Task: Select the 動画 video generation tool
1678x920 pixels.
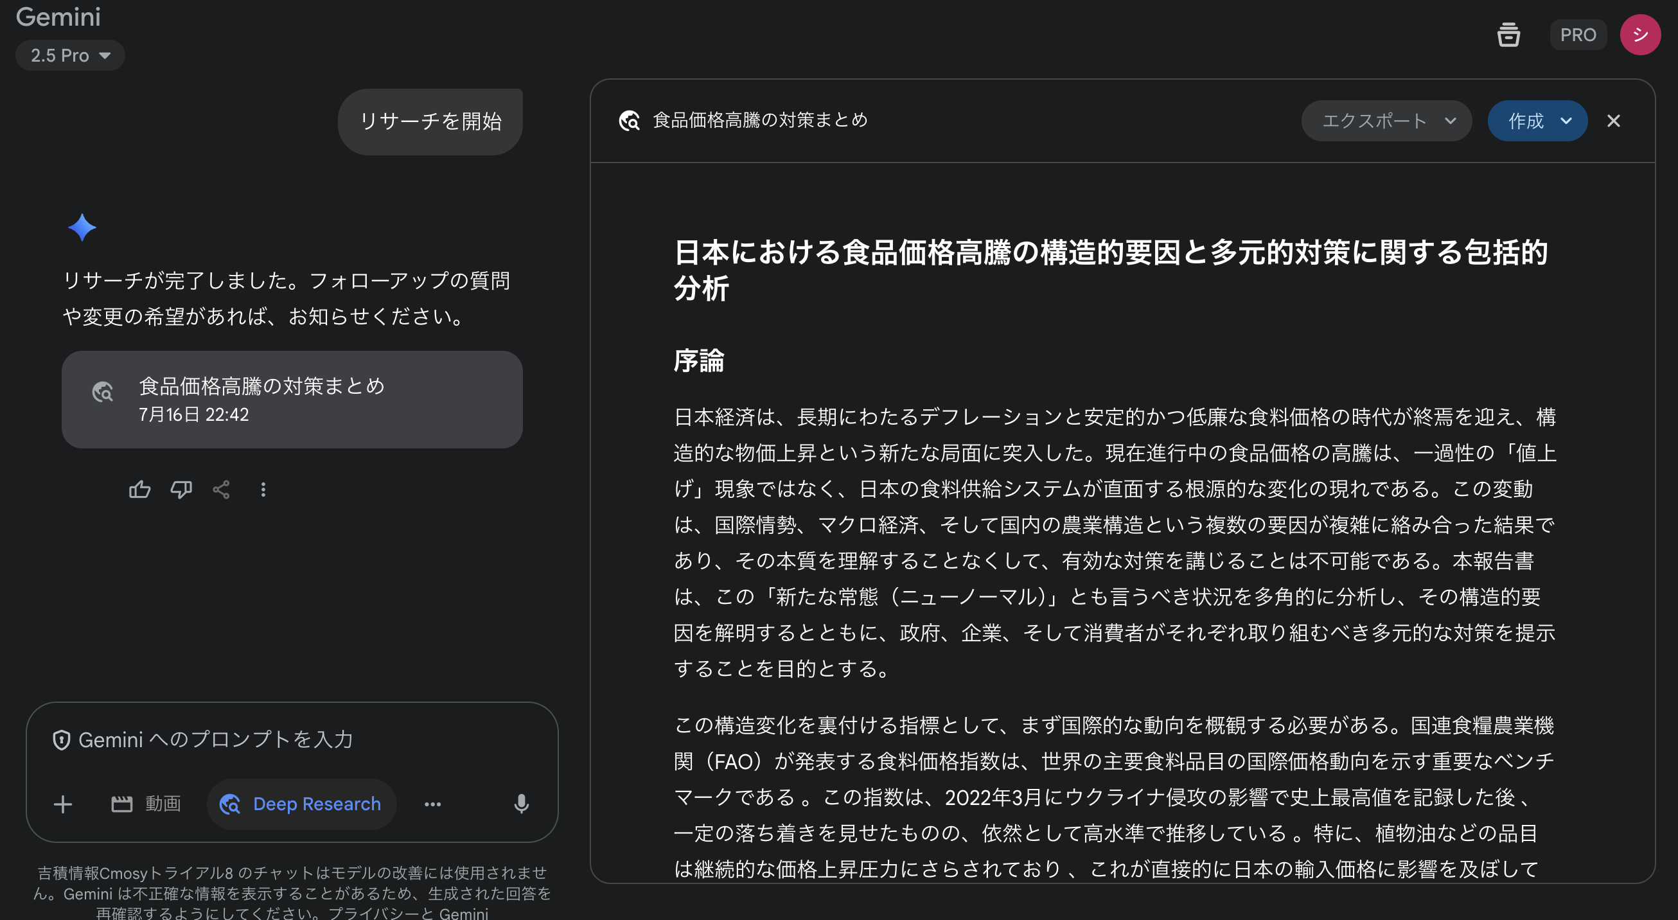Action: 146,803
